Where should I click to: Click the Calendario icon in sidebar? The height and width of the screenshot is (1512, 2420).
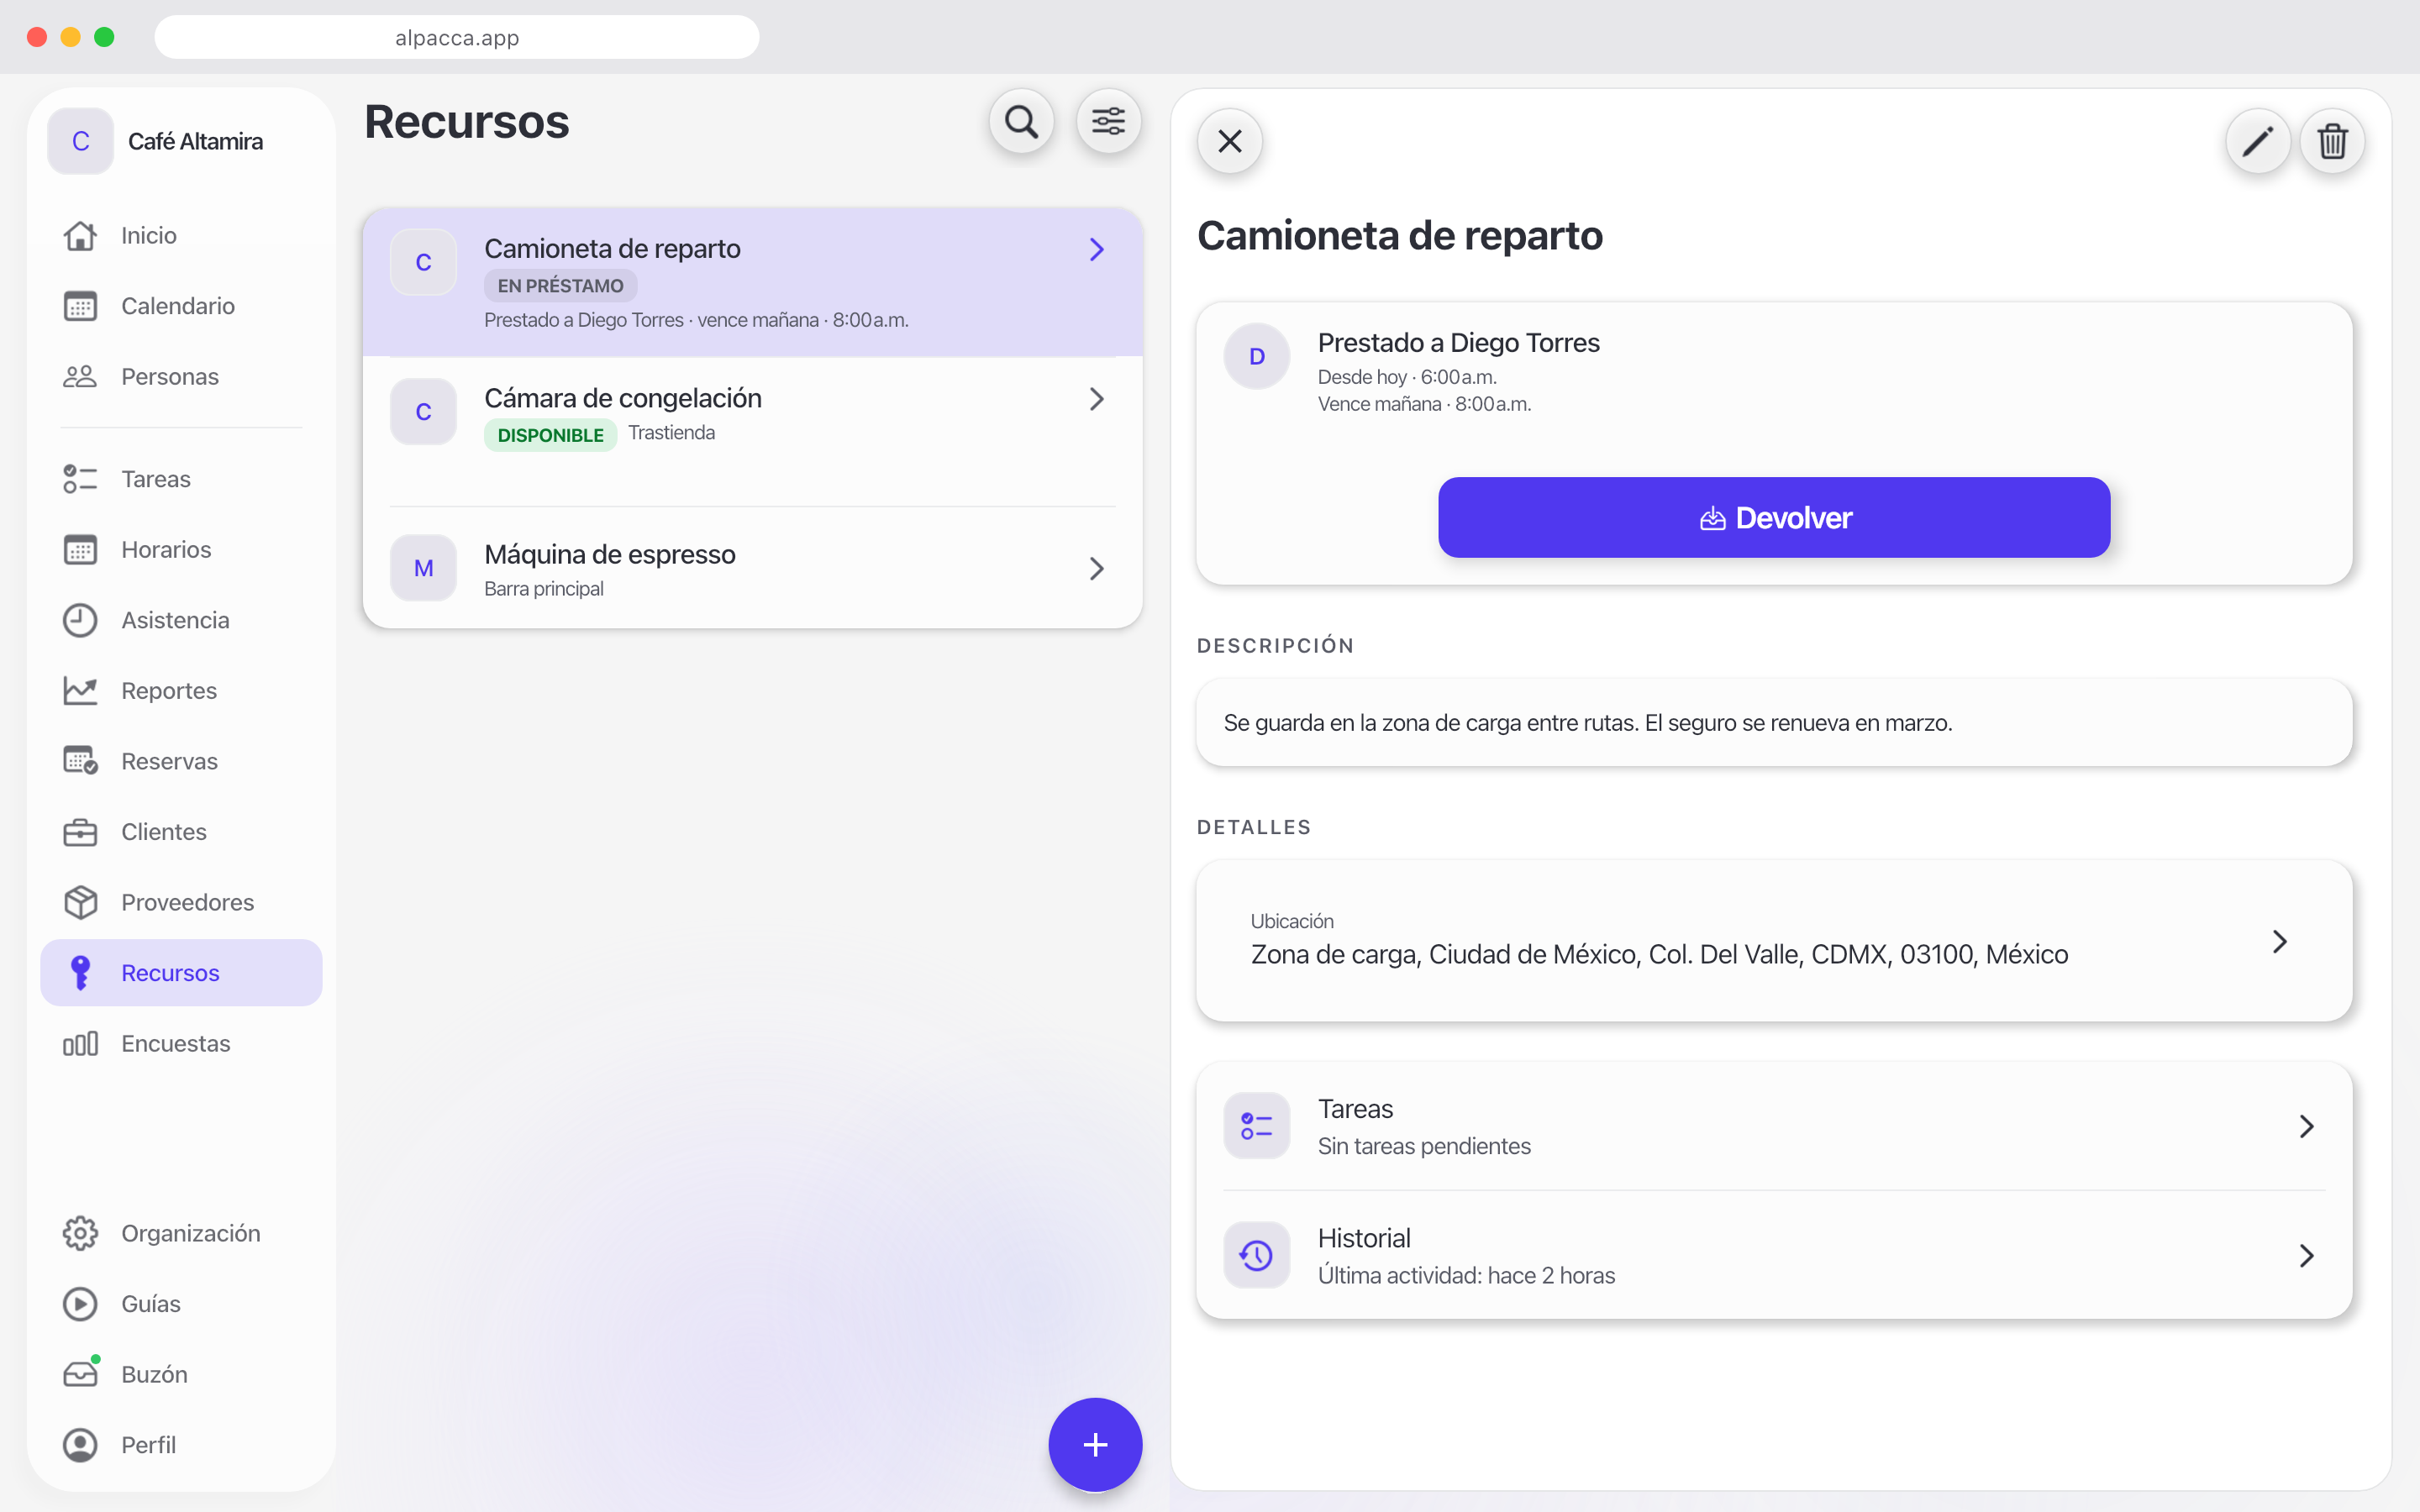[80, 306]
